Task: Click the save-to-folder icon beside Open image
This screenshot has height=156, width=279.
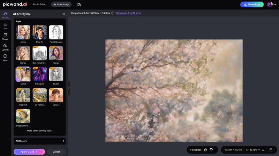Action: (79, 5)
